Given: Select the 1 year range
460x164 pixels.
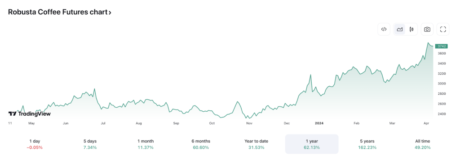Looking at the screenshot, I should pos(312,144).
